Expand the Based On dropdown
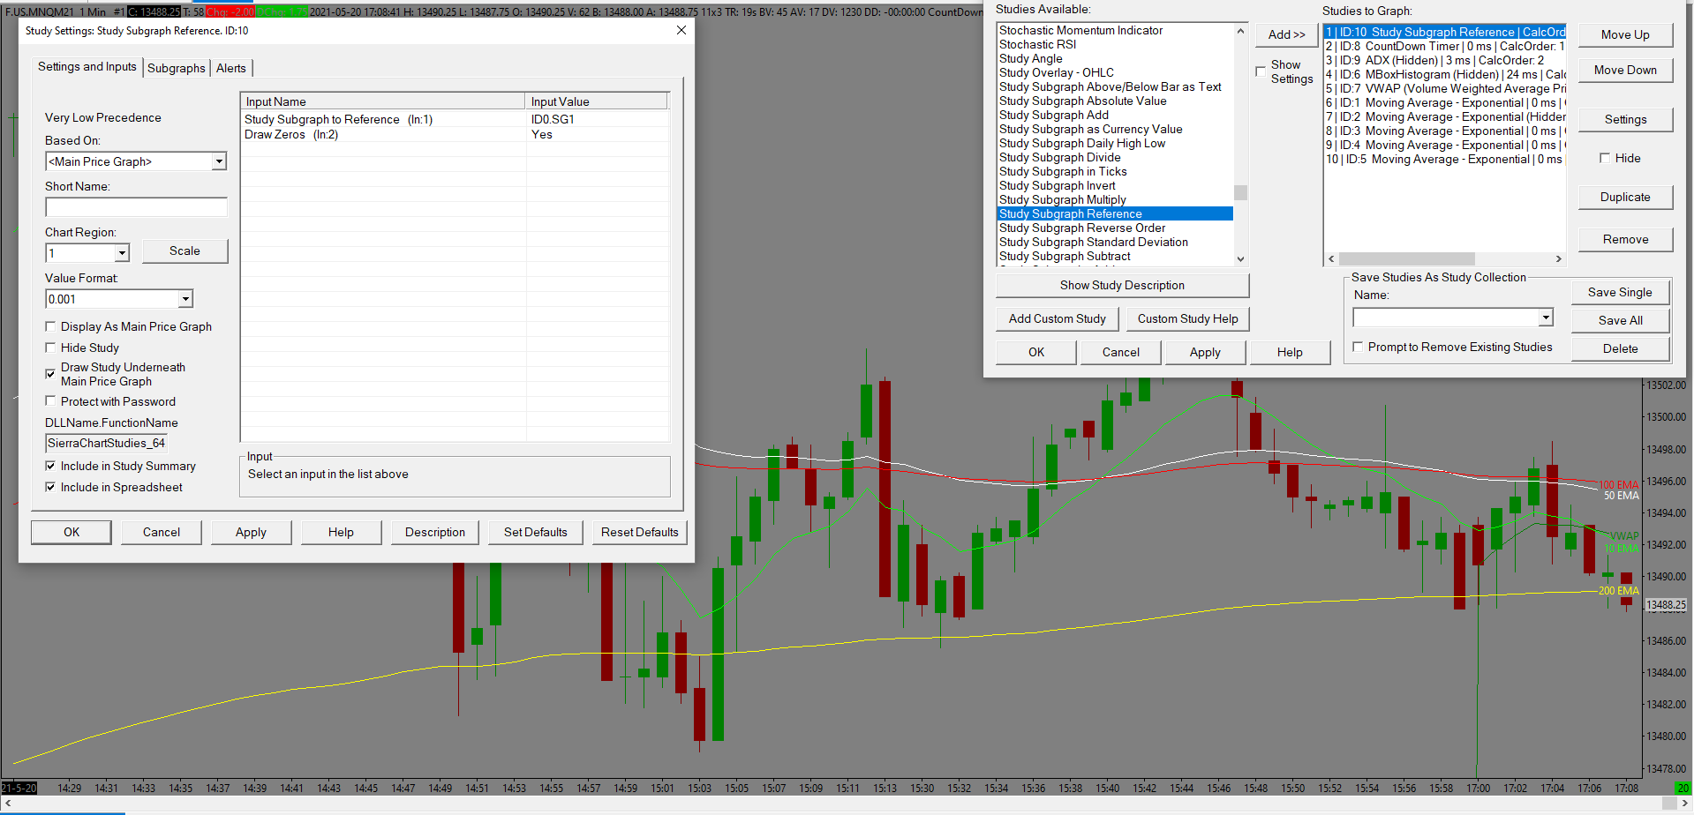Screen dimensions: 1694x815 point(219,161)
